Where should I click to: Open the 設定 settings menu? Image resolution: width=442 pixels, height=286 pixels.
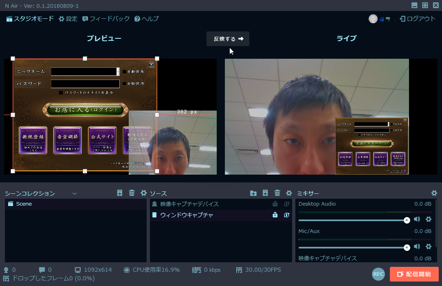tap(68, 18)
